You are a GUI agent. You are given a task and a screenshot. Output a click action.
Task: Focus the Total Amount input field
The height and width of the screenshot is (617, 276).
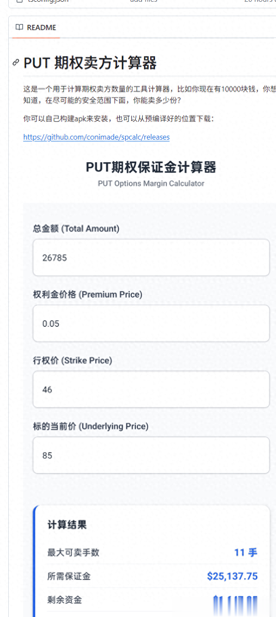[x=151, y=257]
